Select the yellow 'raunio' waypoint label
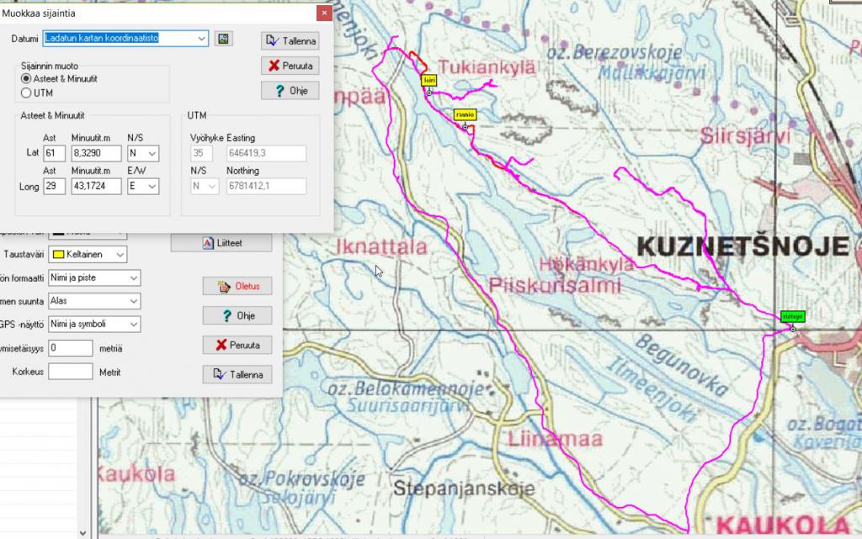The width and height of the screenshot is (862, 539). click(465, 114)
